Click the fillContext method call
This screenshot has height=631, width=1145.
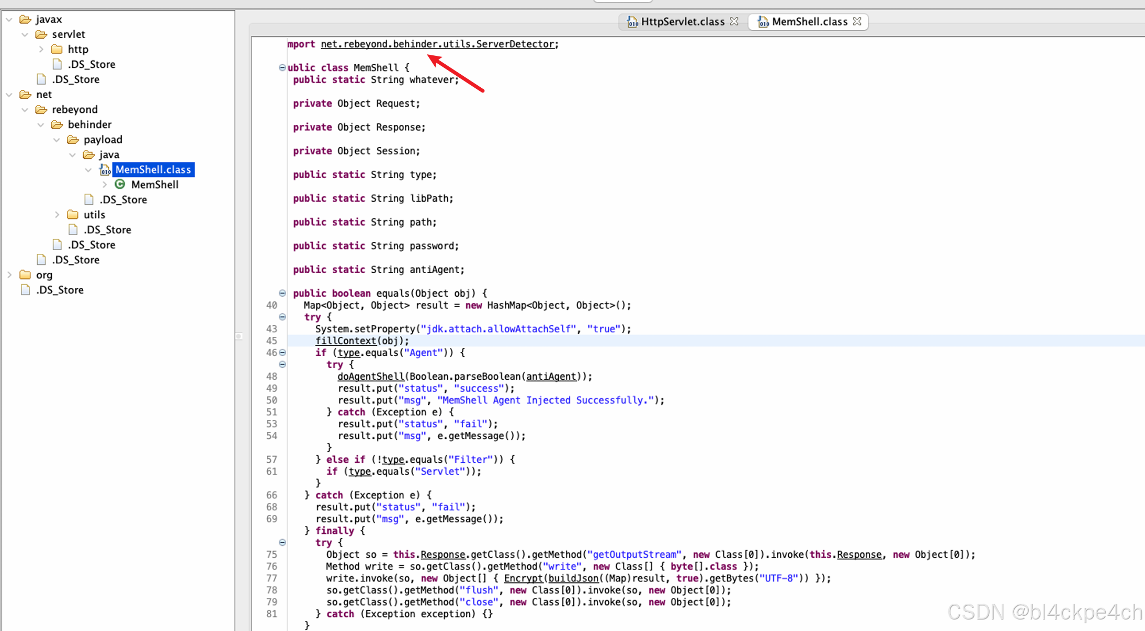coord(346,341)
